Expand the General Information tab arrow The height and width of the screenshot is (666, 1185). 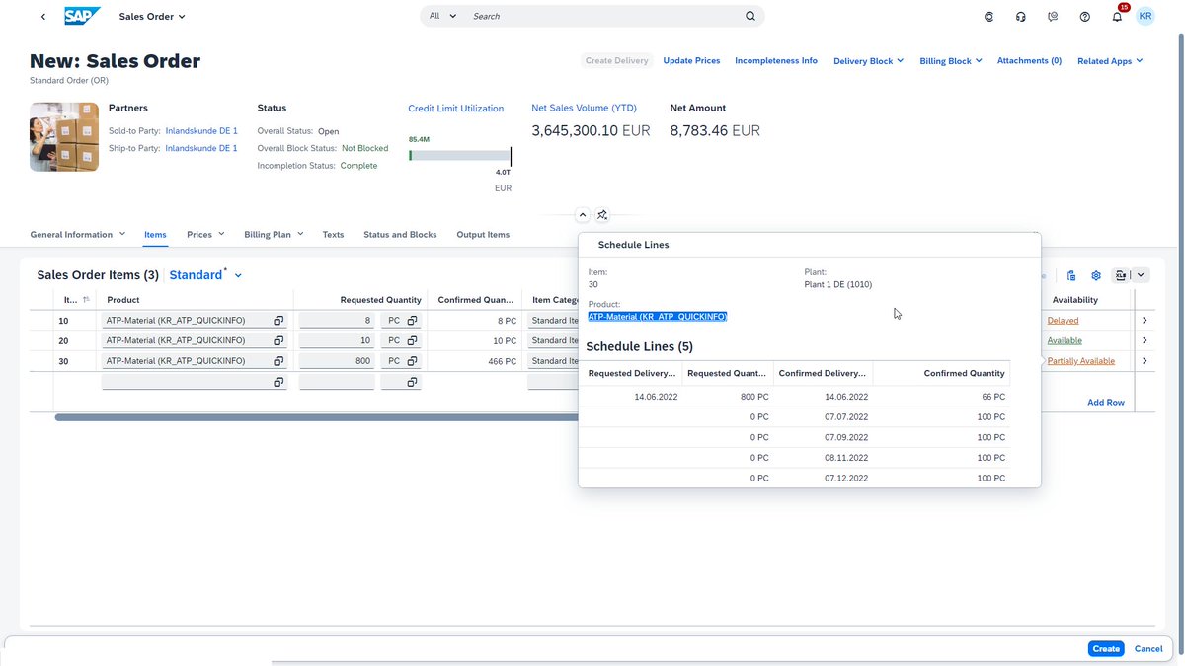click(x=122, y=235)
